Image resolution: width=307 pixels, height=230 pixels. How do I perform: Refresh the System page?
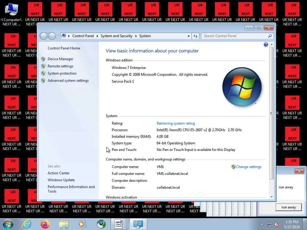pyautogui.click(x=195, y=36)
